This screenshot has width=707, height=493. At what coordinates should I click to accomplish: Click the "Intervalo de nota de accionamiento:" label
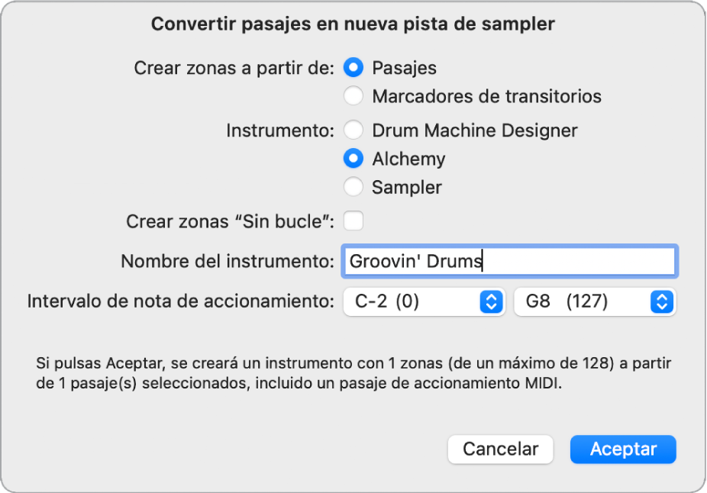181,302
